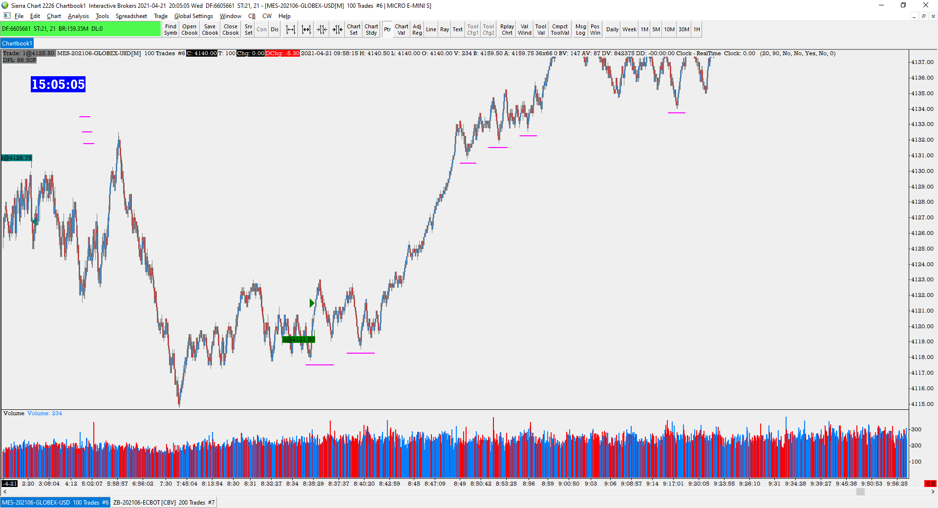Select Adj Reg adjusting region tool
The image size is (938, 508).
click(417, 29)
